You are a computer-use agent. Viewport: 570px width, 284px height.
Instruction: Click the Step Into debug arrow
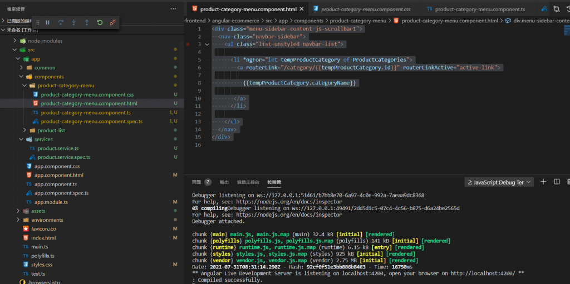[73, 22]
